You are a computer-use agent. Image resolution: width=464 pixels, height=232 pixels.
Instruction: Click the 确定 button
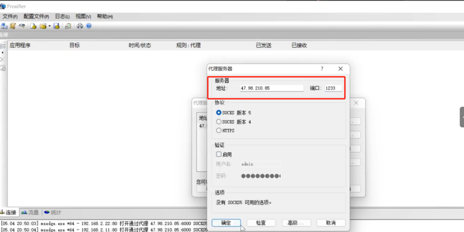click(x=226, y=223)
